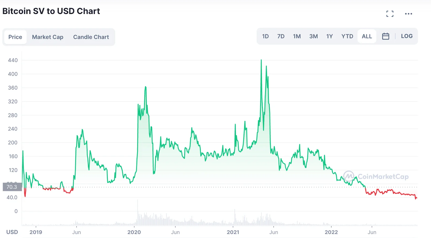
Task: Click the 2022 marker on the time axis
Action: pyautogui.click(x=331, y=232)
